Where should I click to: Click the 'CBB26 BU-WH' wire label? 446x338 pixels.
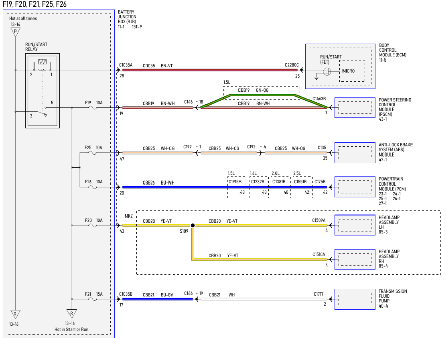tap(158, 182)
